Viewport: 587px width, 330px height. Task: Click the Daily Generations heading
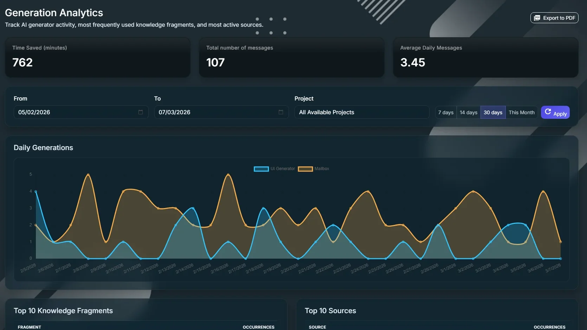[43, 148]
